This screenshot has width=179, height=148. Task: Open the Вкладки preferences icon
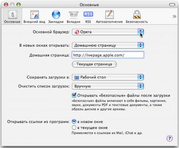click(x=74, y=17)
